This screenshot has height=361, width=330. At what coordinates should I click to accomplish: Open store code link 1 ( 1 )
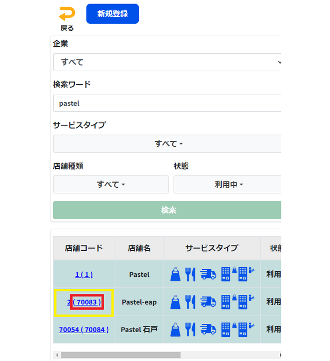coord(84,275)
